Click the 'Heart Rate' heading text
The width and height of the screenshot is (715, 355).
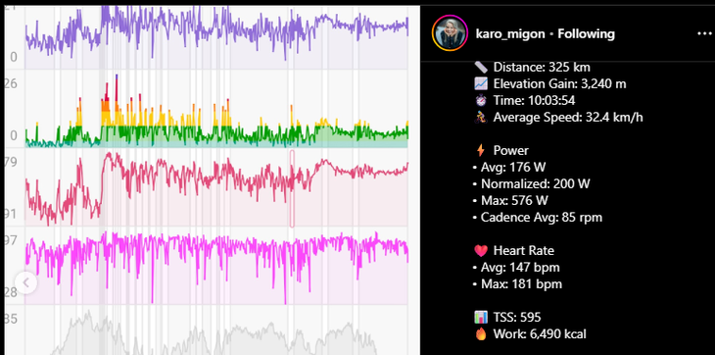click(x=523, y=250)
